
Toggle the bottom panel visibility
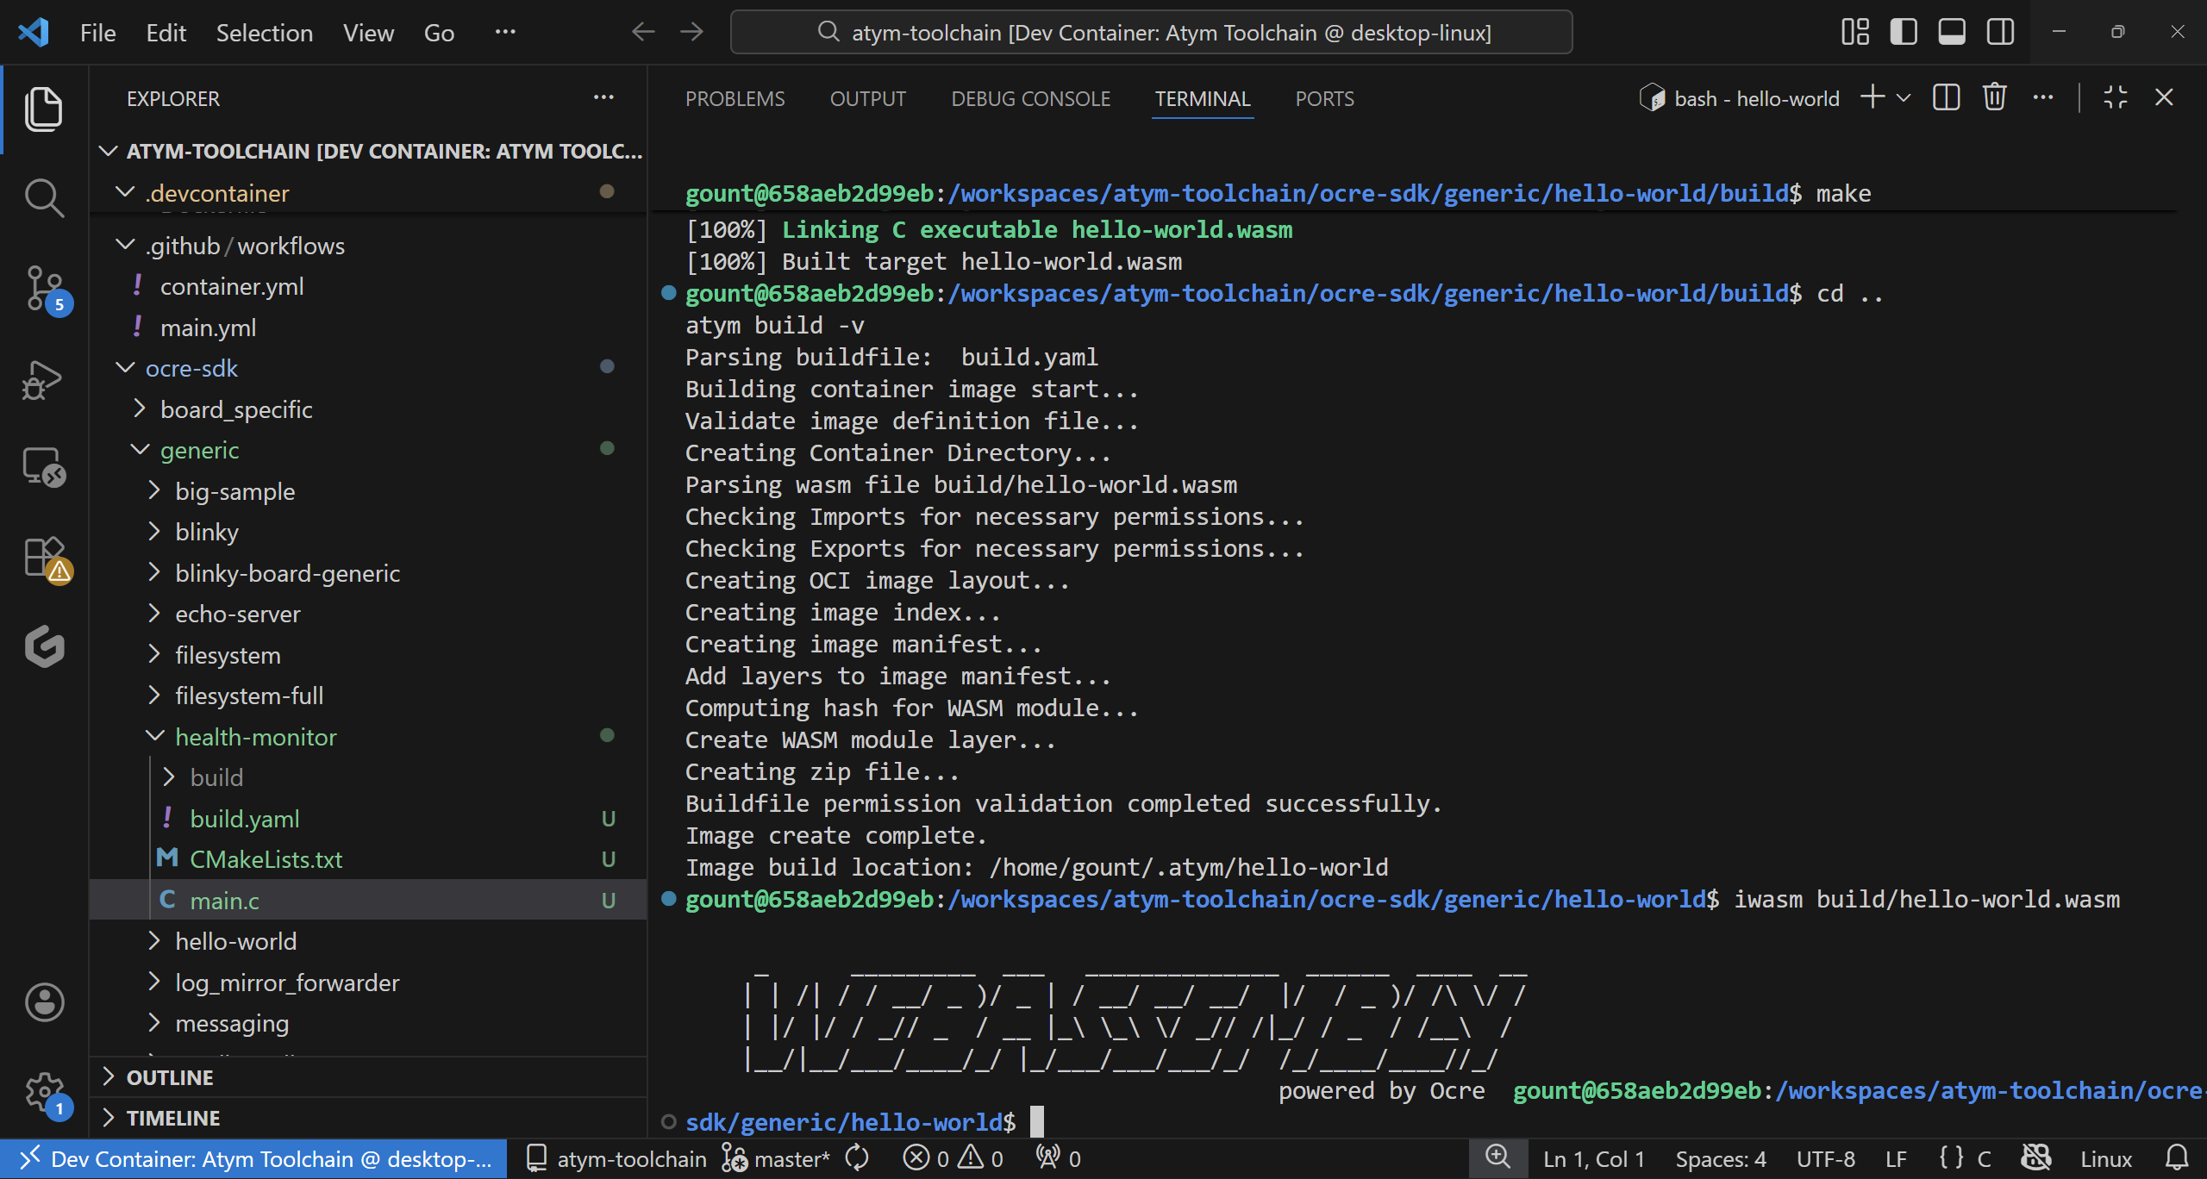click(1951, 31)
